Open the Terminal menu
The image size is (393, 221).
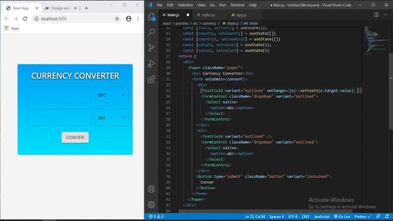click(237, 5)
